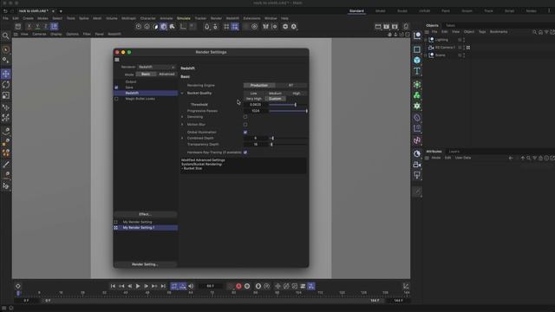The height and width of the screenshot is (312, 555).
Task: Click the Attributes panel back arrow
Action: (511, 158)
